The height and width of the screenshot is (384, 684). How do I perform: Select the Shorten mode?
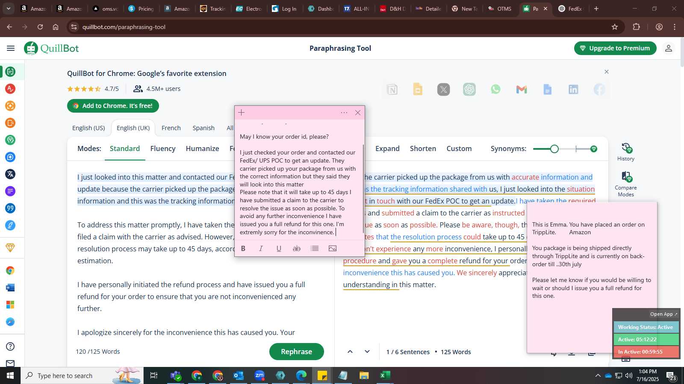(x=423, y=148)
